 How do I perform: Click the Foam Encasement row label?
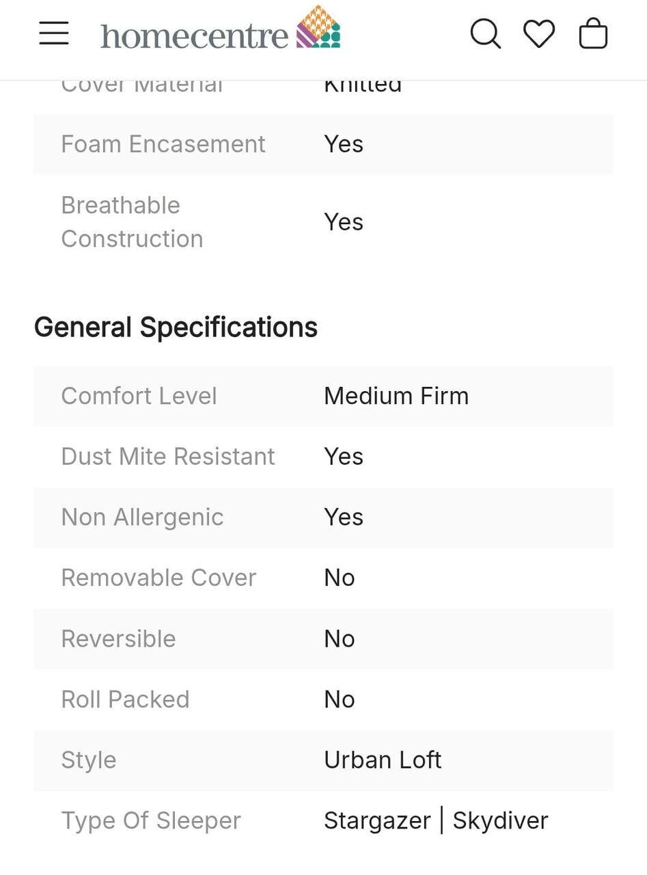coord(163,144)
